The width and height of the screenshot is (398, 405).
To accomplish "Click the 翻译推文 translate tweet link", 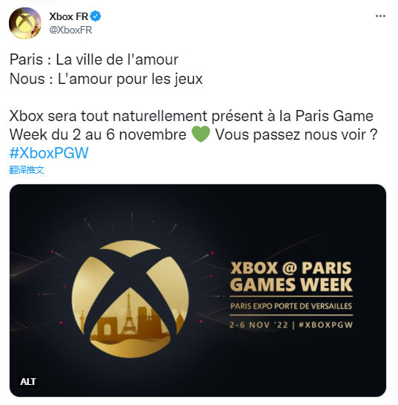I will tap(27, 169).
